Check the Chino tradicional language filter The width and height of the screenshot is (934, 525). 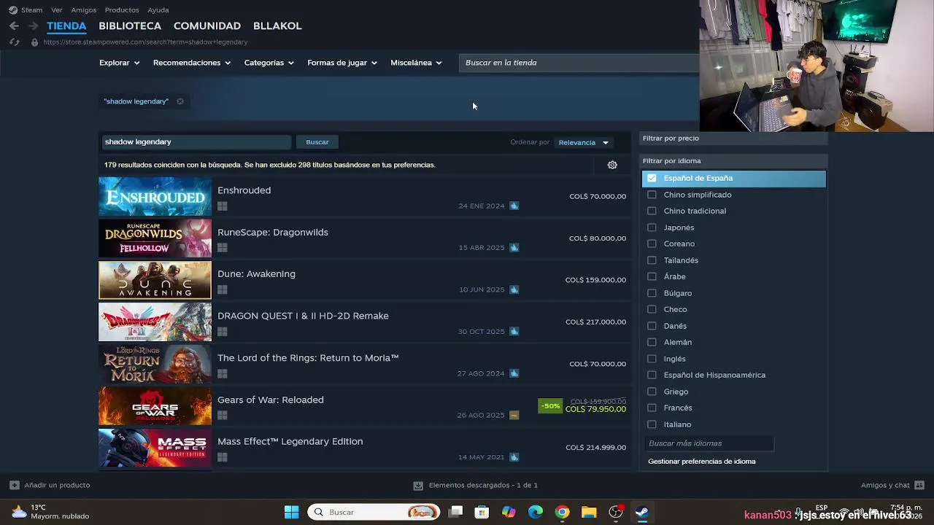[x=652, y=211]
